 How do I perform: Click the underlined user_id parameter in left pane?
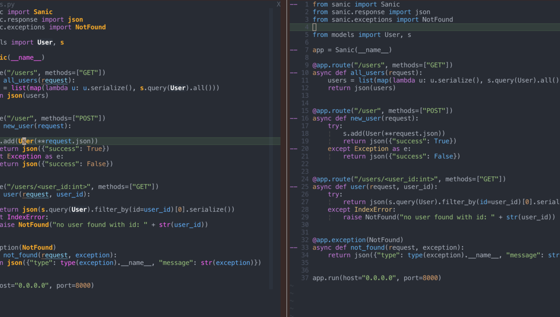[x=70, y=194]
